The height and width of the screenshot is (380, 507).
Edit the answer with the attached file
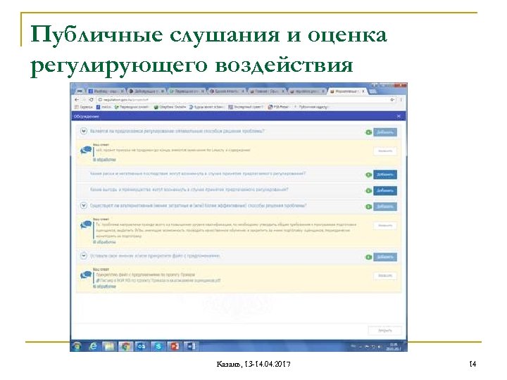(385, 276)
